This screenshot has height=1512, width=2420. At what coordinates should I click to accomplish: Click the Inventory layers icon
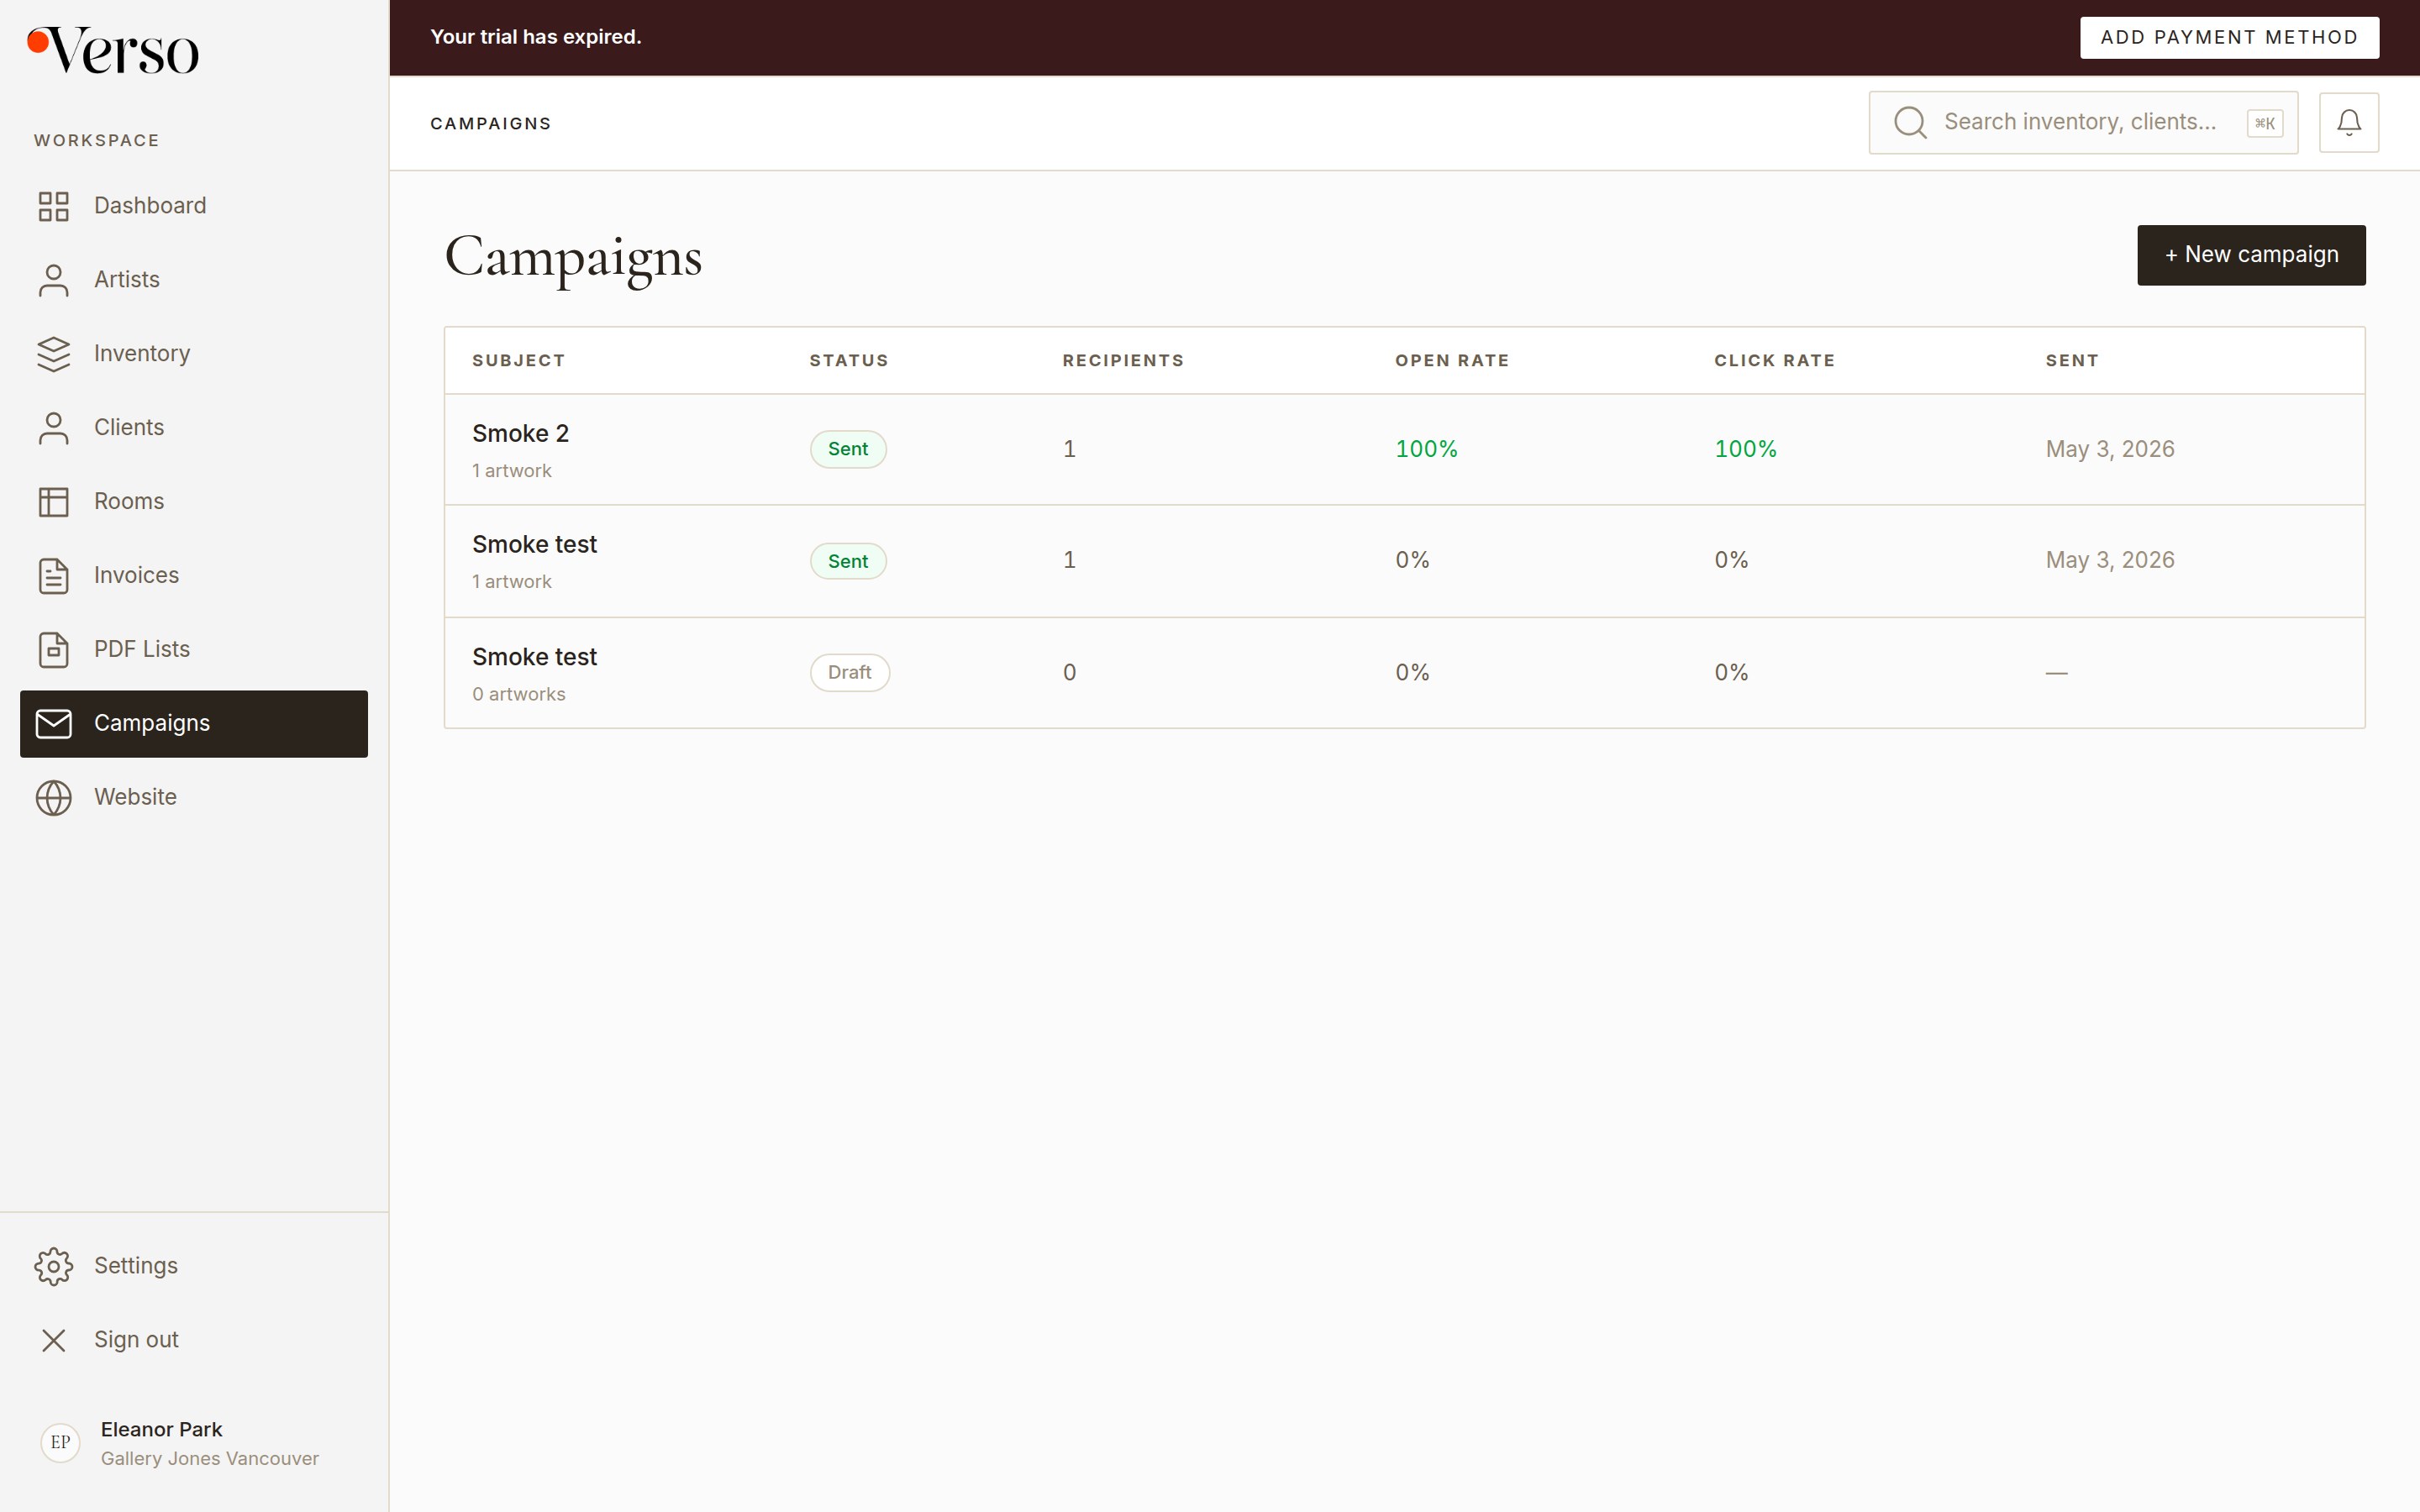pyautogui.click(x=53, y=354)
